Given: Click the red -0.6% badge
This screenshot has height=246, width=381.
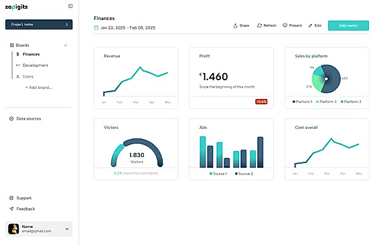Looking at the screenshot, I should point(261,102).
